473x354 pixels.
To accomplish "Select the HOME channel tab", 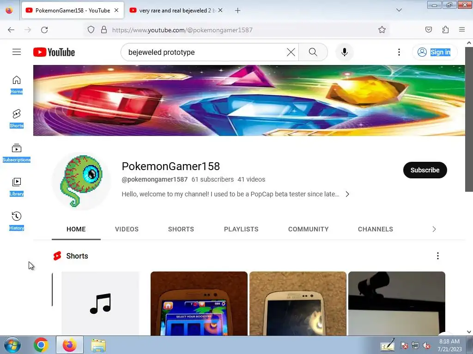I will 76,229.
